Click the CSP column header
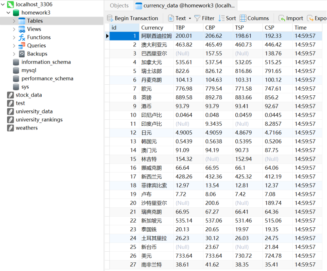Viewport: 327px width, 271px height. click(x=277, y=28)
